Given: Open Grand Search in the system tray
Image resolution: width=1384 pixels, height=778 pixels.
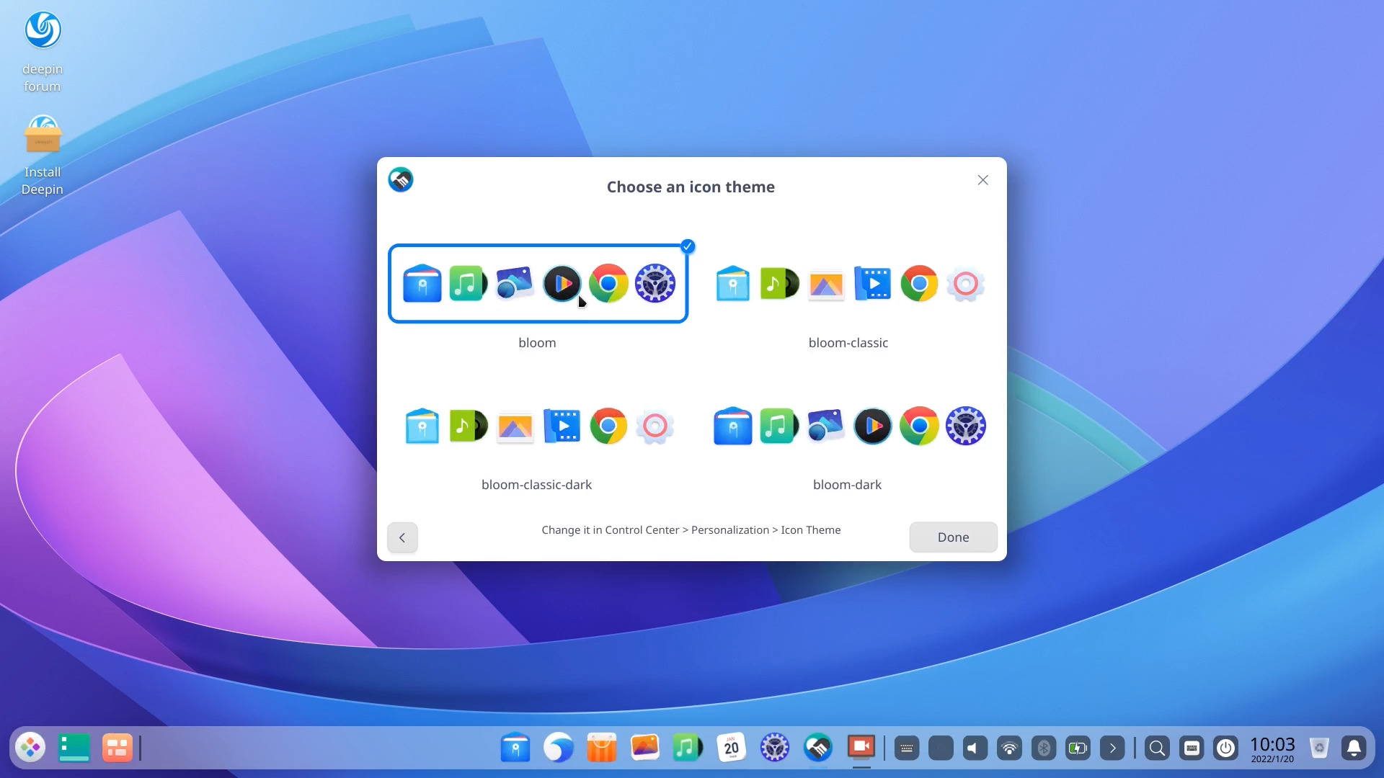Looking at the screenshot, I should 1157,748.
